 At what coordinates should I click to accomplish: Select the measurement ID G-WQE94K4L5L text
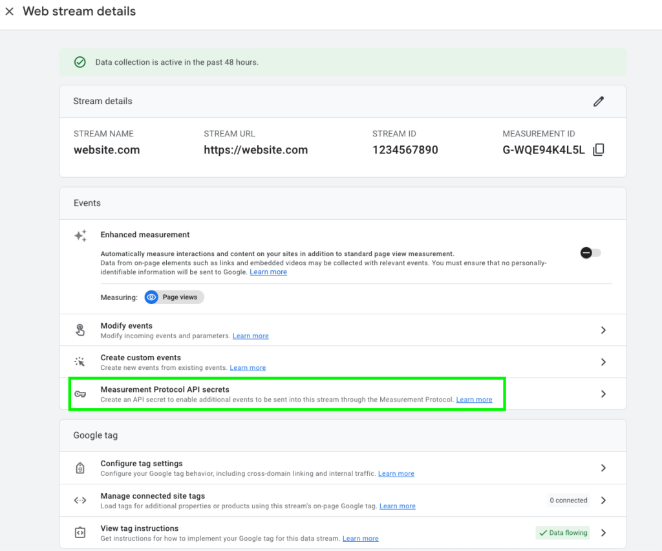pyautogui.click(x=543, y=150)
